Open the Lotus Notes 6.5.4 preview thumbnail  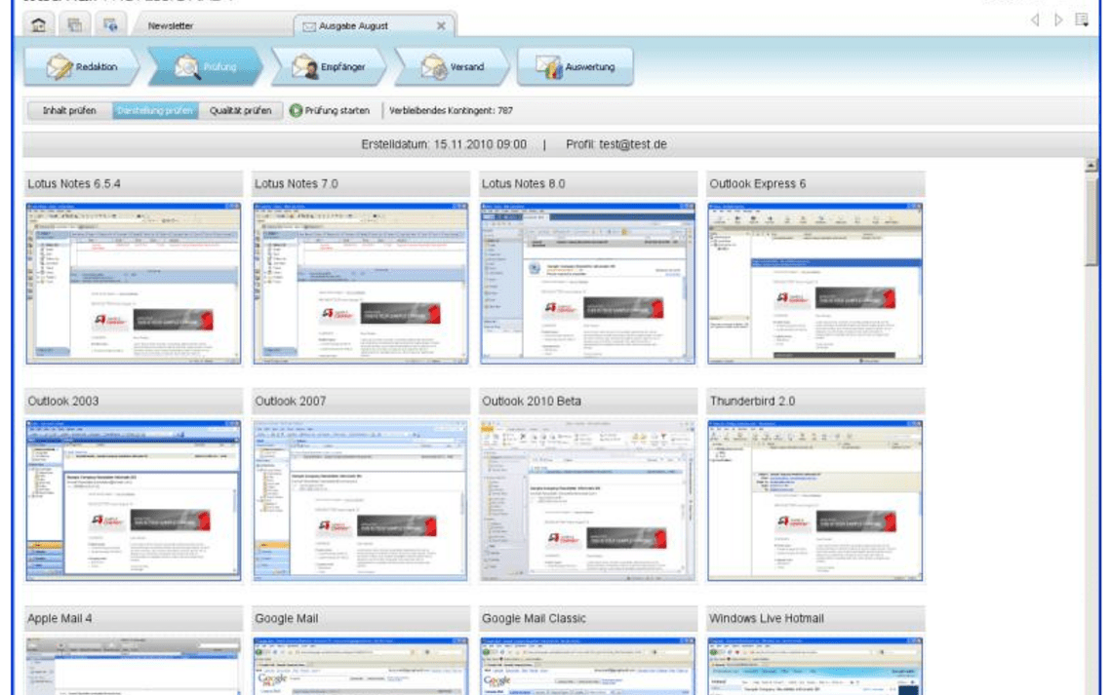(134, 283)
